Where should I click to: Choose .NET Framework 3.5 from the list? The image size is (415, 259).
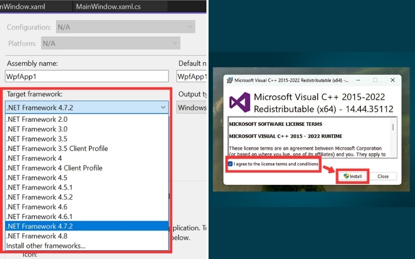[87, 139]
